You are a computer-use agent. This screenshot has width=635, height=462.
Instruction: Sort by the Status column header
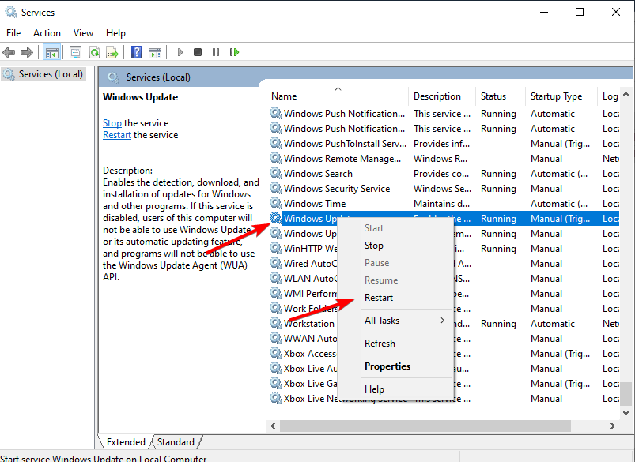coord(500,96)
